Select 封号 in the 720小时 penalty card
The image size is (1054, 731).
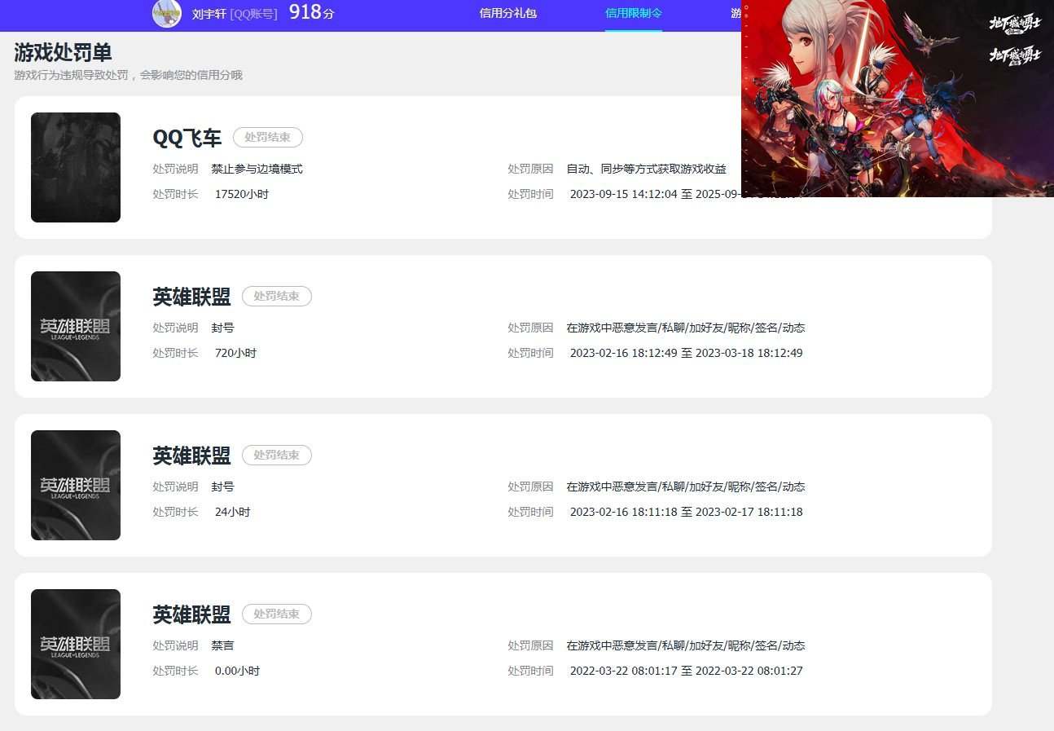[x=222, y=328]
